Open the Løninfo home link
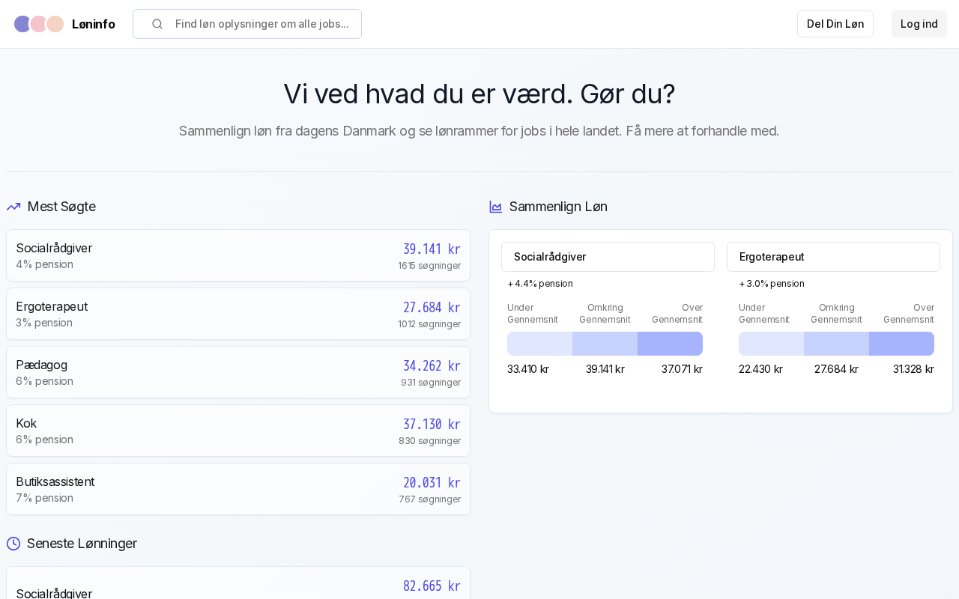The width and height of the screenshot is (959, 599). (93, 24)
